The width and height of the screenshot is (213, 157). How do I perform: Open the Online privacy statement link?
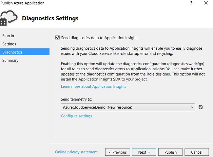point(76,152)
